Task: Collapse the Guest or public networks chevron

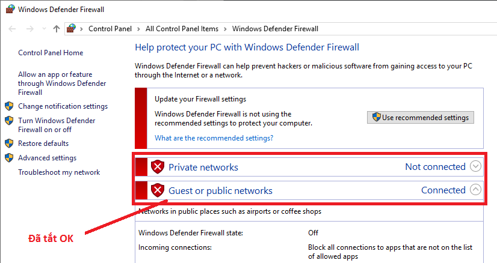Action: [475, 190]
